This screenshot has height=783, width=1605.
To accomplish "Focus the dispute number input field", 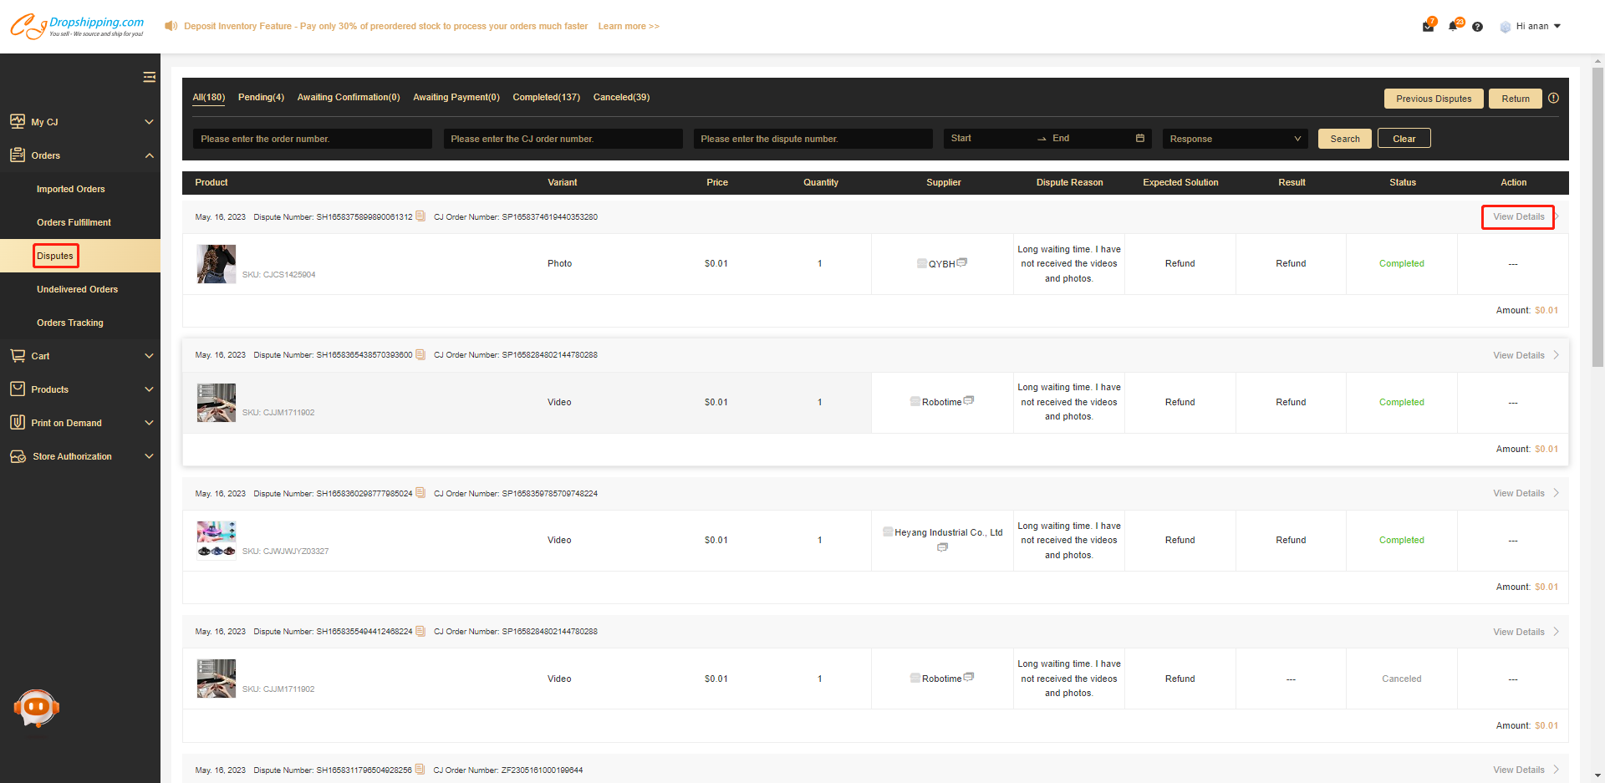I will (812, 139).
